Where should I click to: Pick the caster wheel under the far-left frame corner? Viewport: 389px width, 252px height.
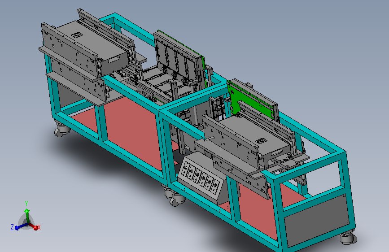click(x=61, y=129)
